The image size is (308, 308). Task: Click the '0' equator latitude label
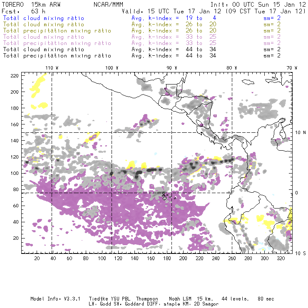(297, 193)
